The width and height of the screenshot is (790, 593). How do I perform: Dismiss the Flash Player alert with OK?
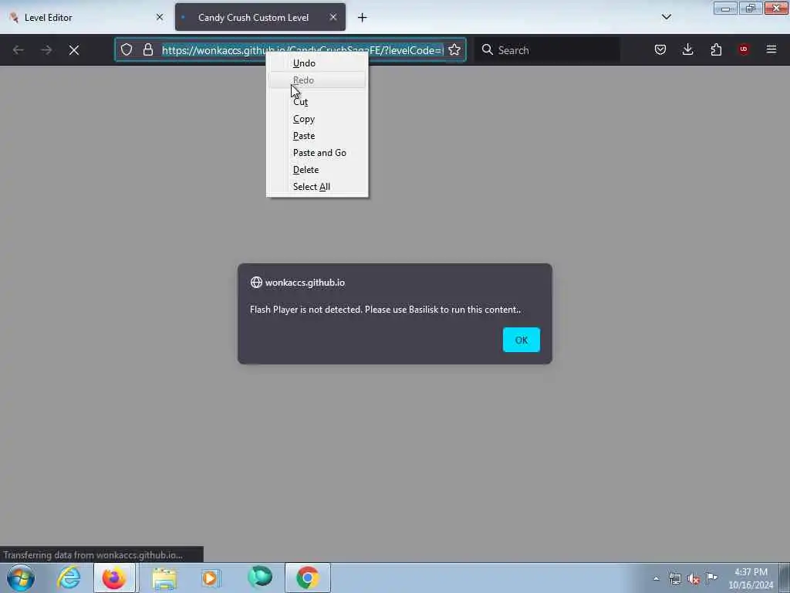coord(521,340)
